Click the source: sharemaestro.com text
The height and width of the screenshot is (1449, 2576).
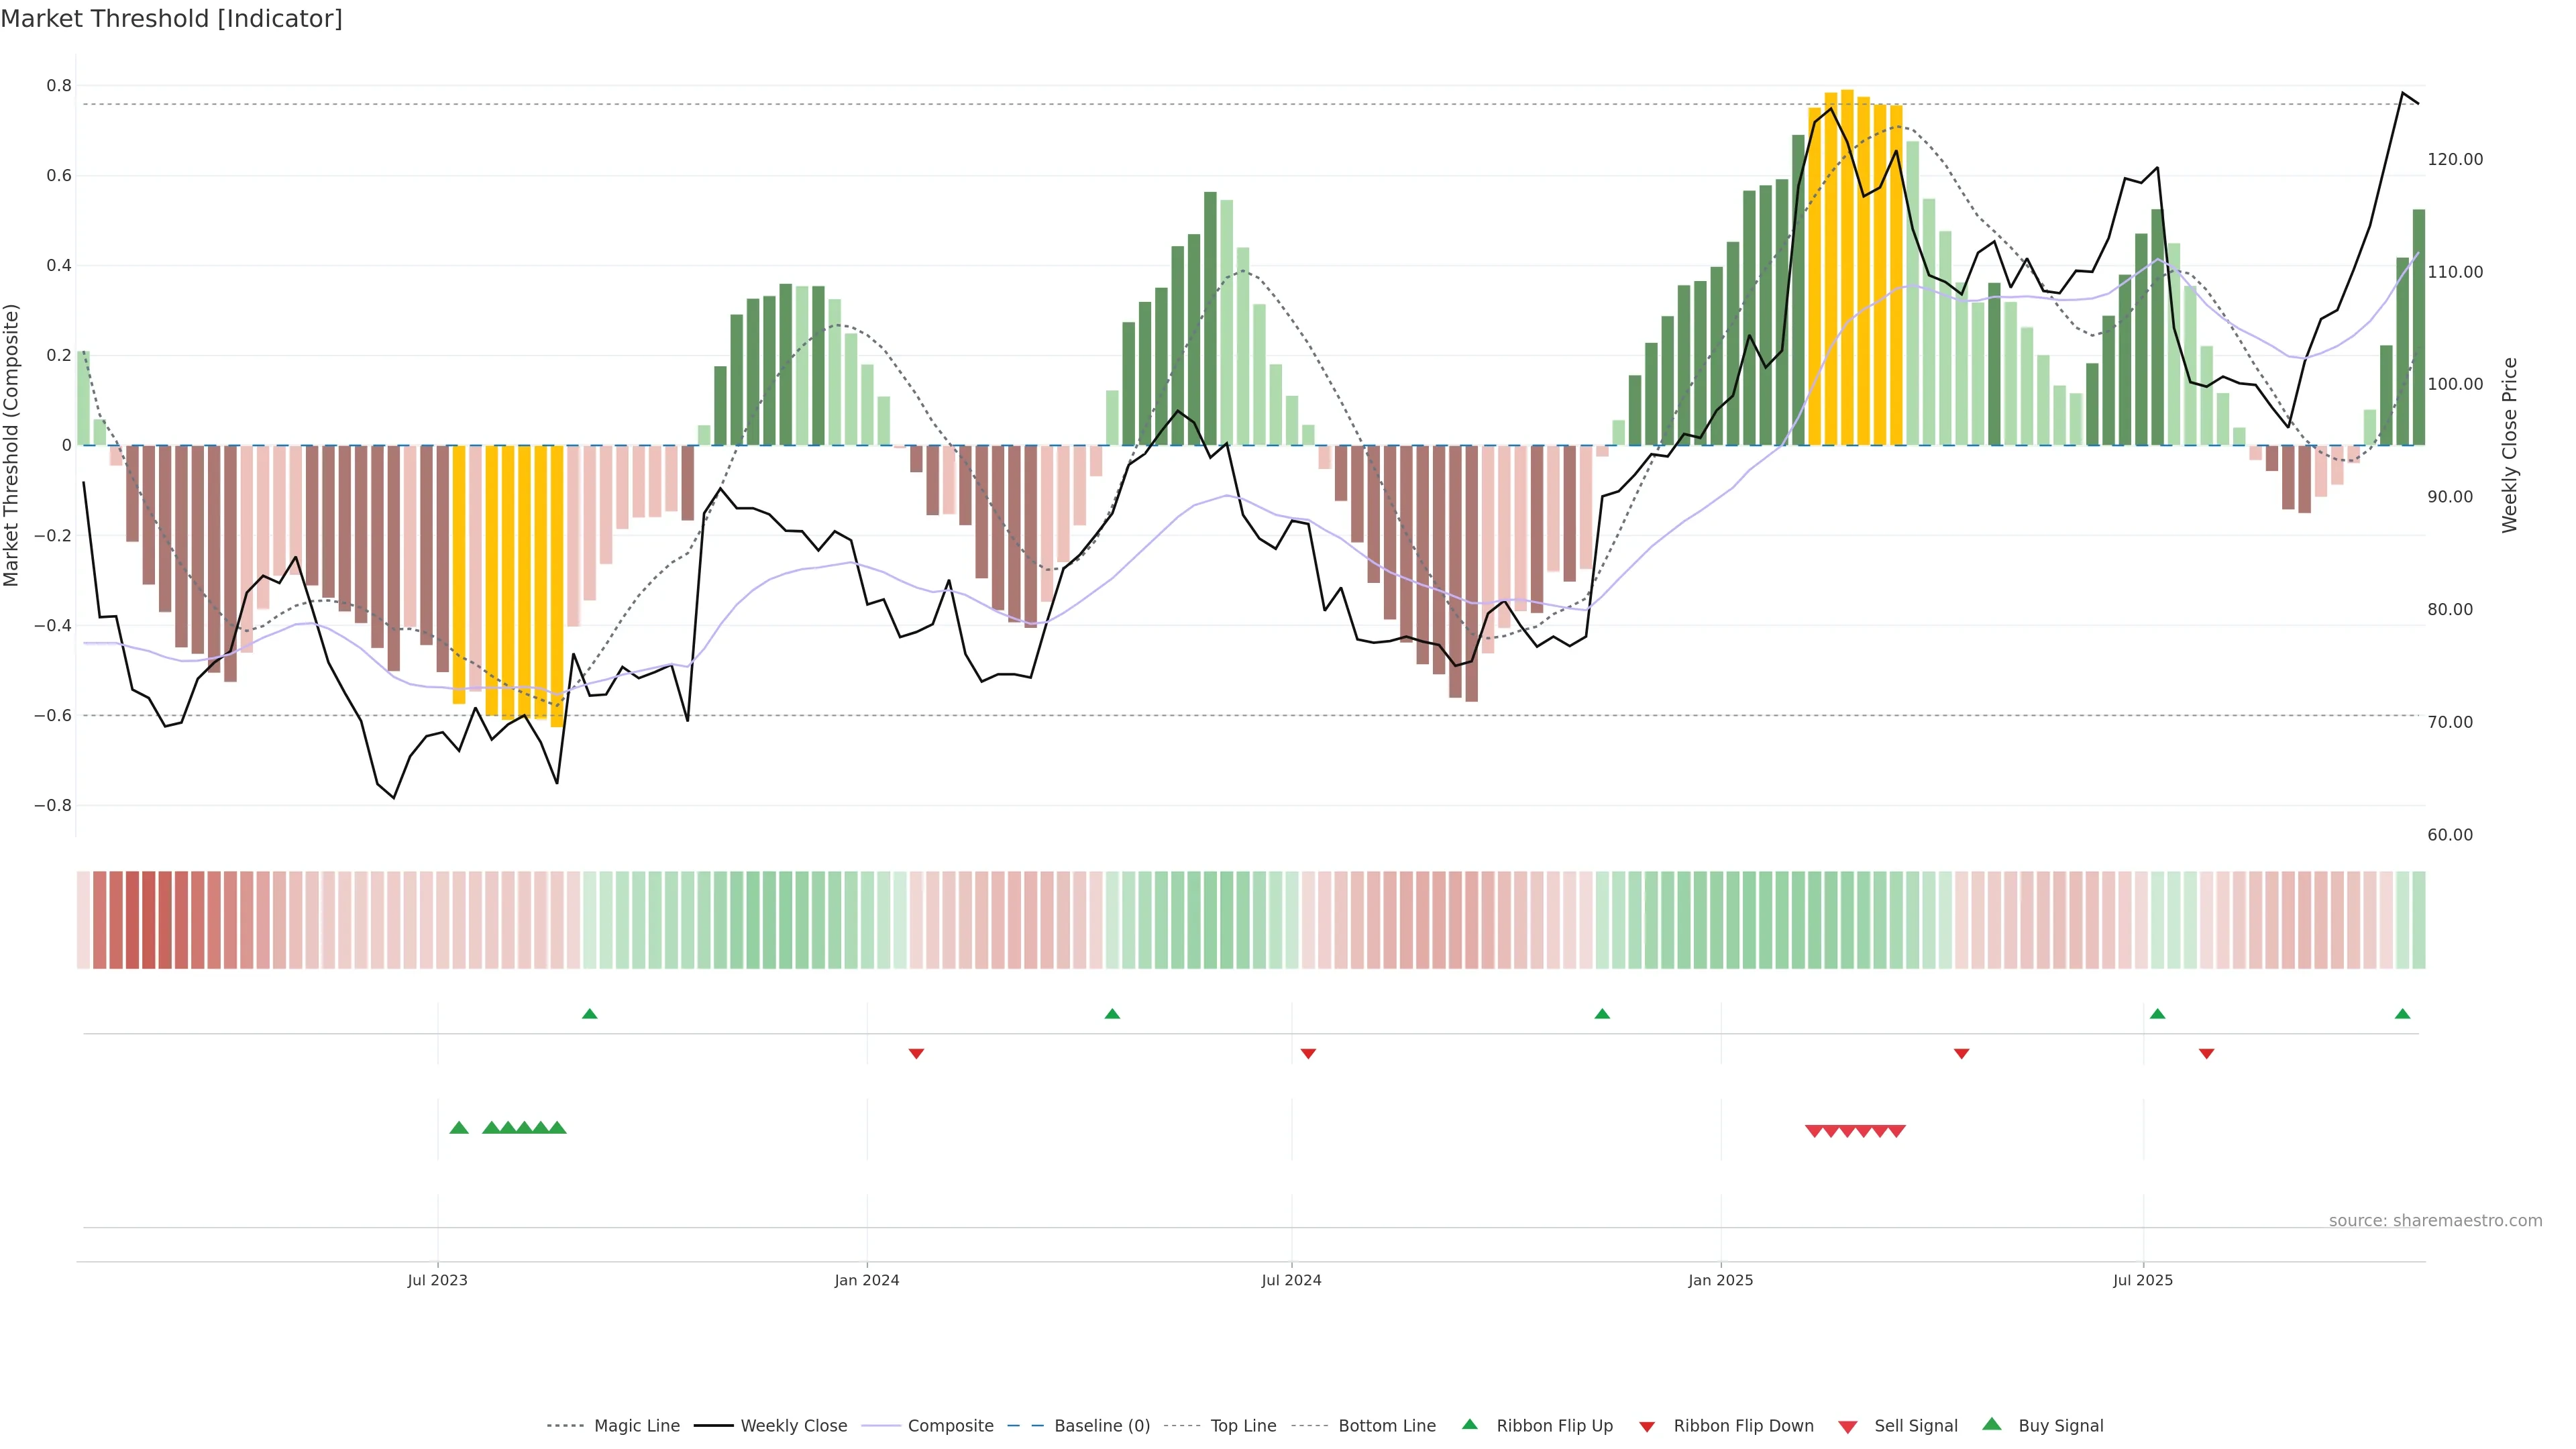[x=2435, y=1220]
